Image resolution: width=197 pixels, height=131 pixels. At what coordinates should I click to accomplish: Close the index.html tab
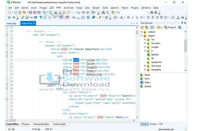[34, 23]
